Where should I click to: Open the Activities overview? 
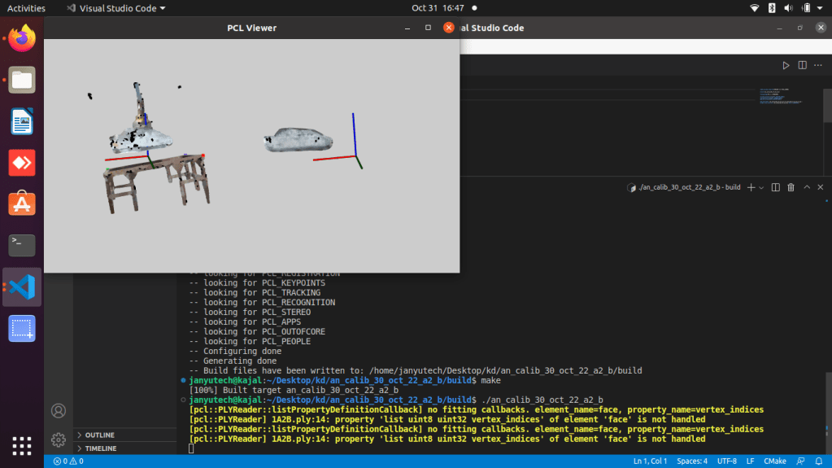[x=26, y=8]
